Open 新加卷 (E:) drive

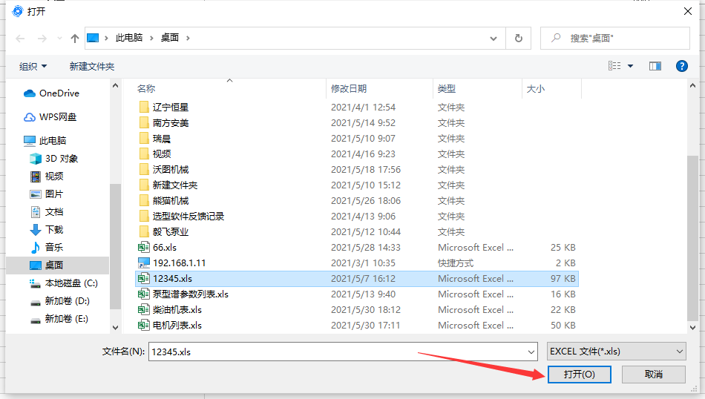[59, 319]
